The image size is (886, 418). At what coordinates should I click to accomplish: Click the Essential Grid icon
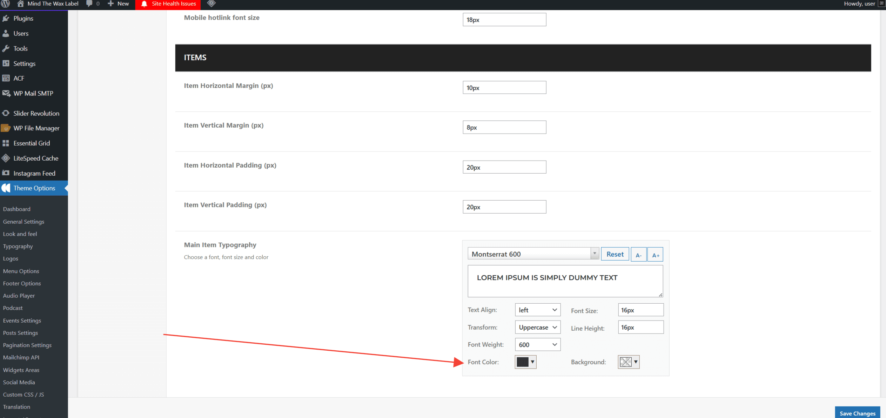click(6, 143)
